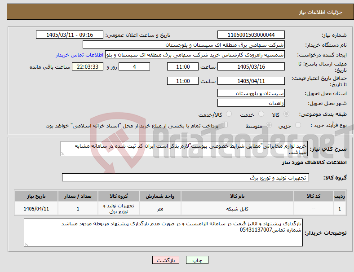This screenshot has height=272, width=354.
Task: Click the کد کالا column header
Action: pos(314,196)
